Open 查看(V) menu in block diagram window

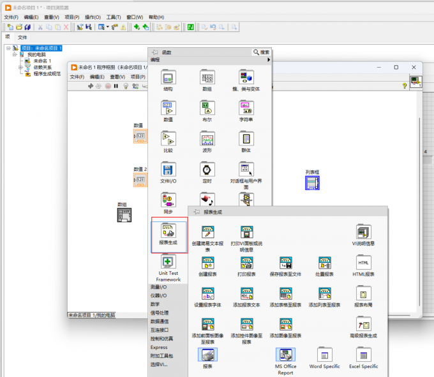[x=117, y=77]
